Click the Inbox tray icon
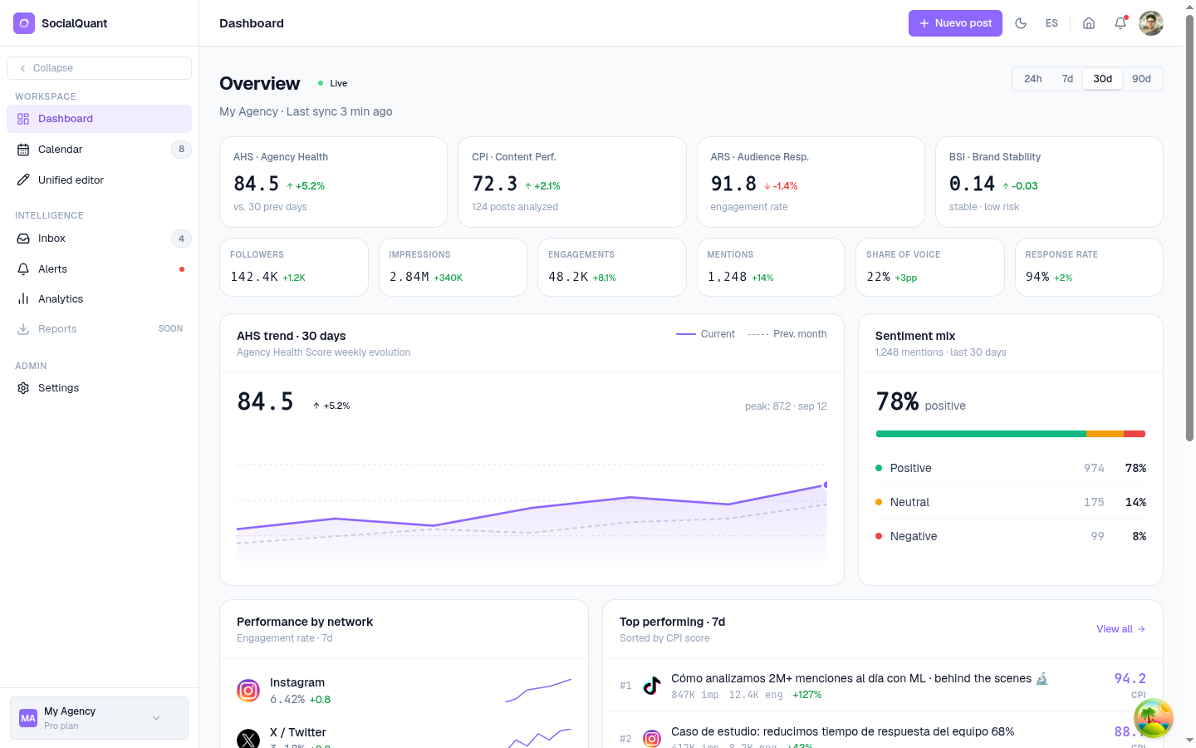The width and height of the screenshot is (1196, 748). (23, 239)
